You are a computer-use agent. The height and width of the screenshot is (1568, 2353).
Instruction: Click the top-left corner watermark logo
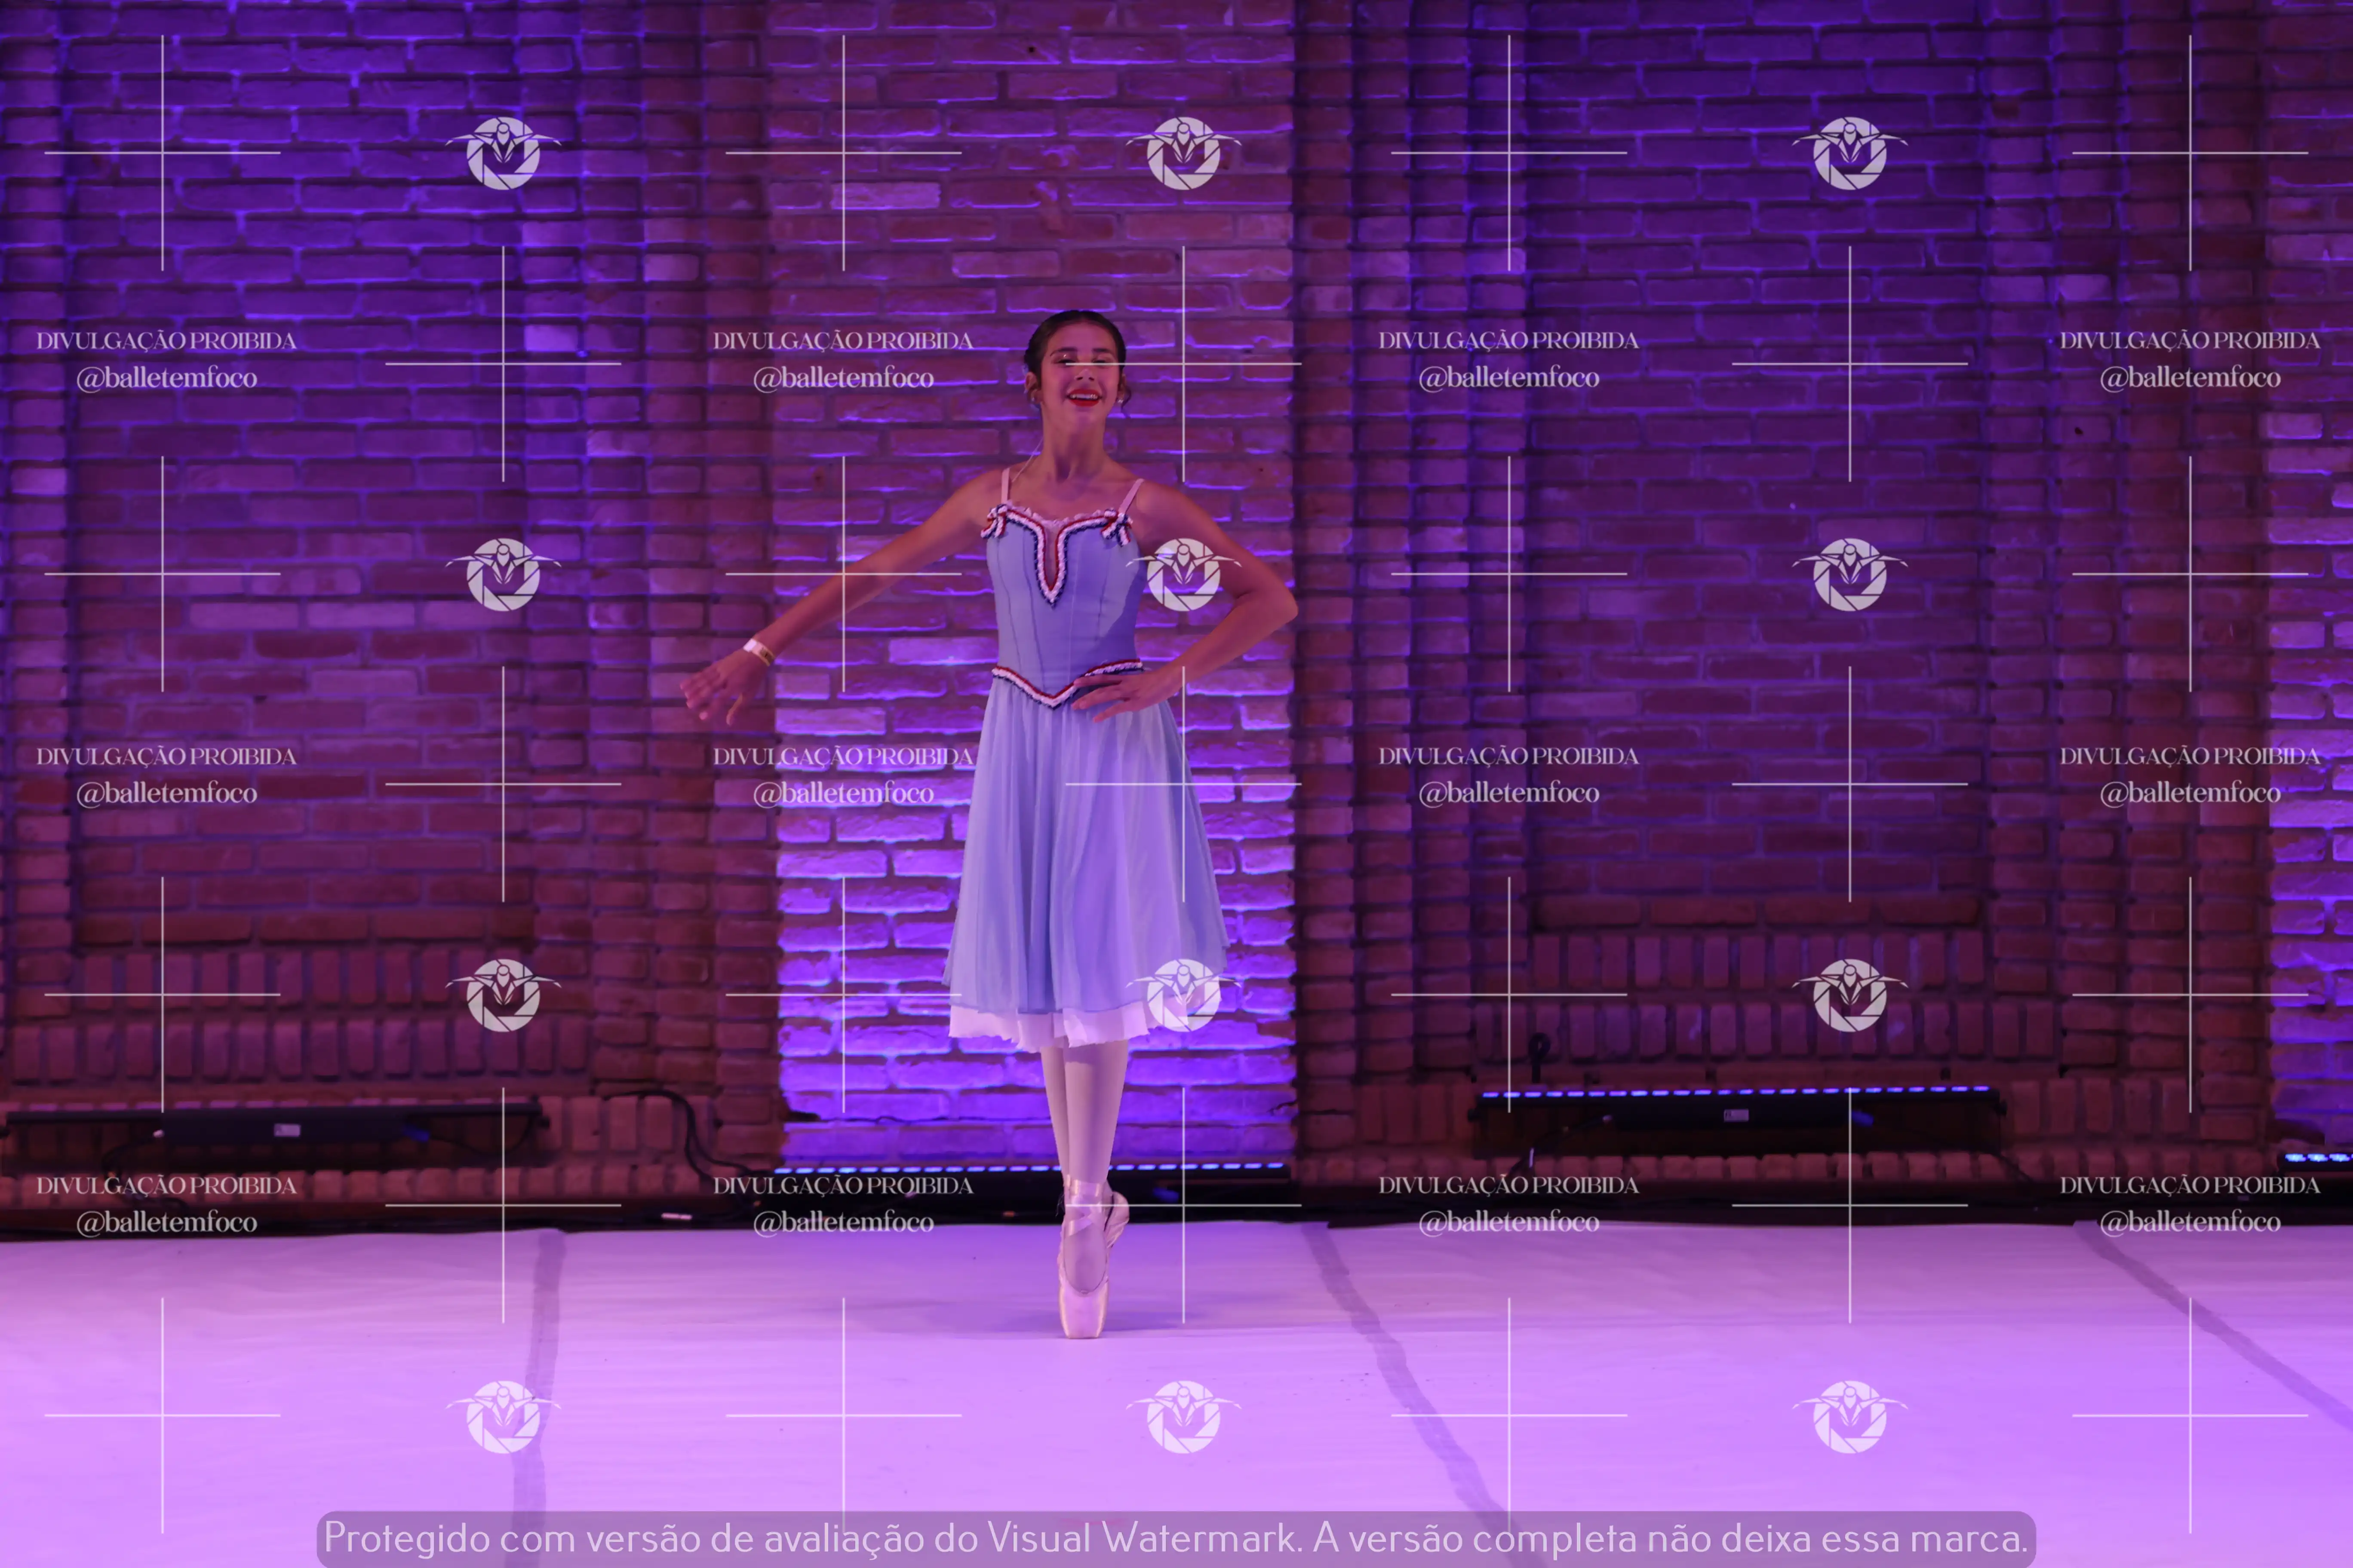[503, 153]
